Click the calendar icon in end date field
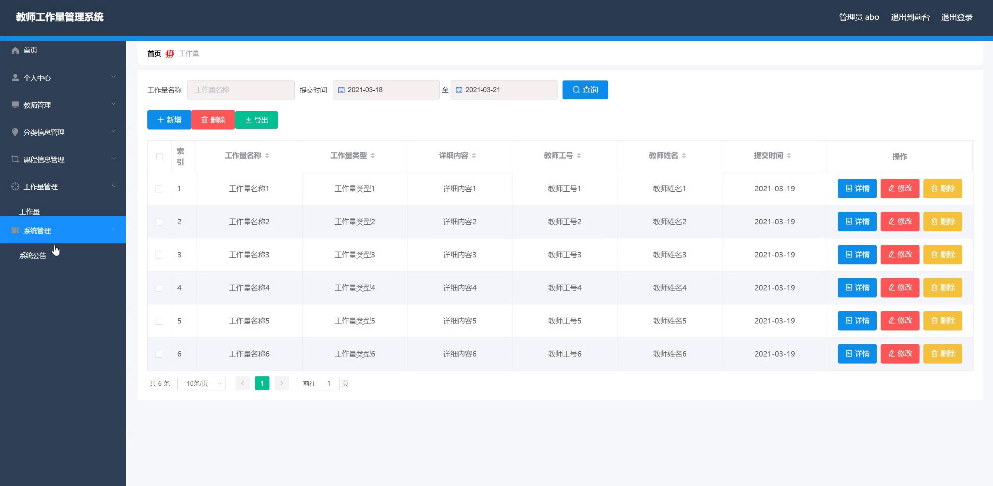This screenshot has height=486, width=993. tap(459, 90)
